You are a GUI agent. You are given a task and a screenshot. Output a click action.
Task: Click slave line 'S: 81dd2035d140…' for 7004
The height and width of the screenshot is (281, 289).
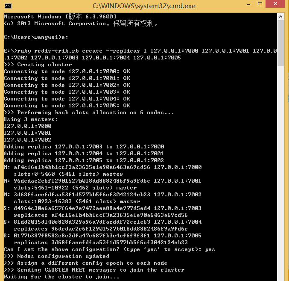pos(102,222)
